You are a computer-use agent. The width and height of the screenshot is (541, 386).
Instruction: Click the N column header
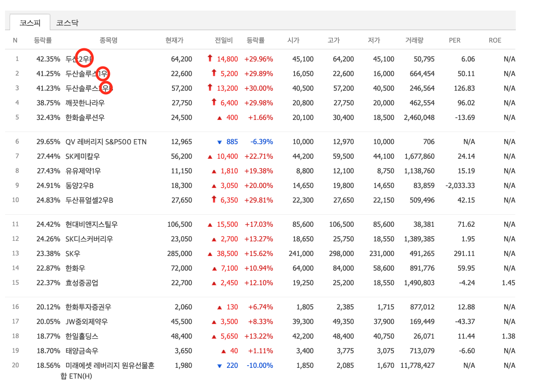click(15, 40)
